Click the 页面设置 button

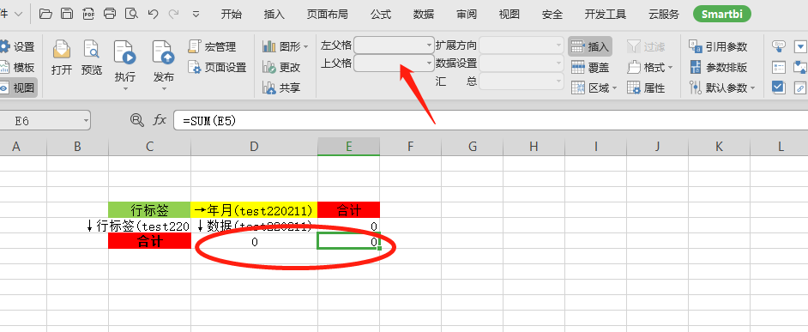[217, 68]
